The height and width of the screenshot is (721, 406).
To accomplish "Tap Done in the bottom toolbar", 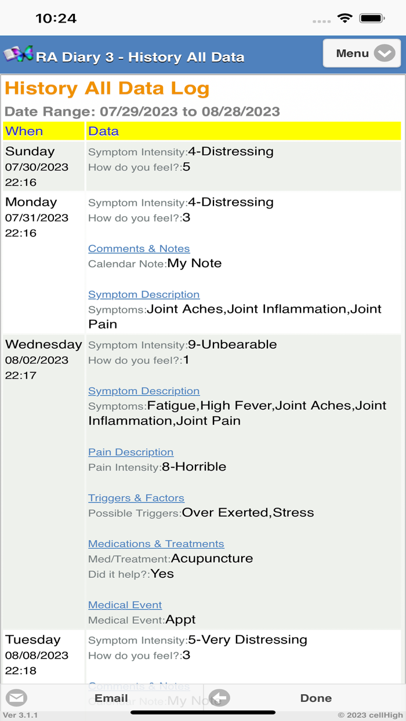I will coord(316,698).
